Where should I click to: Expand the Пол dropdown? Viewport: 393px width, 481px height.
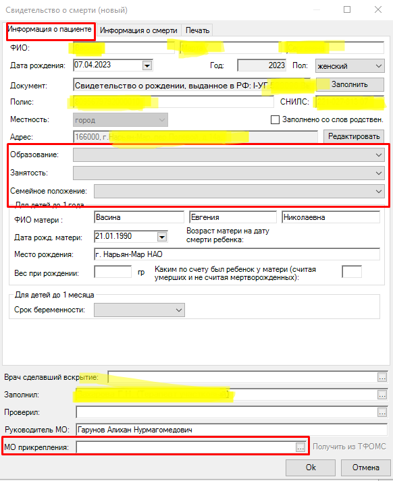point(350,66)
